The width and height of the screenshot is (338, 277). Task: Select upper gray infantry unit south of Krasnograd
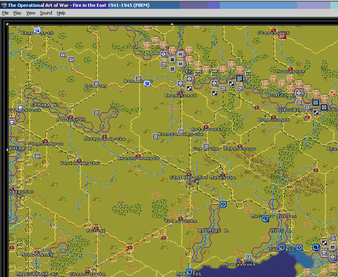coord(62,55)
